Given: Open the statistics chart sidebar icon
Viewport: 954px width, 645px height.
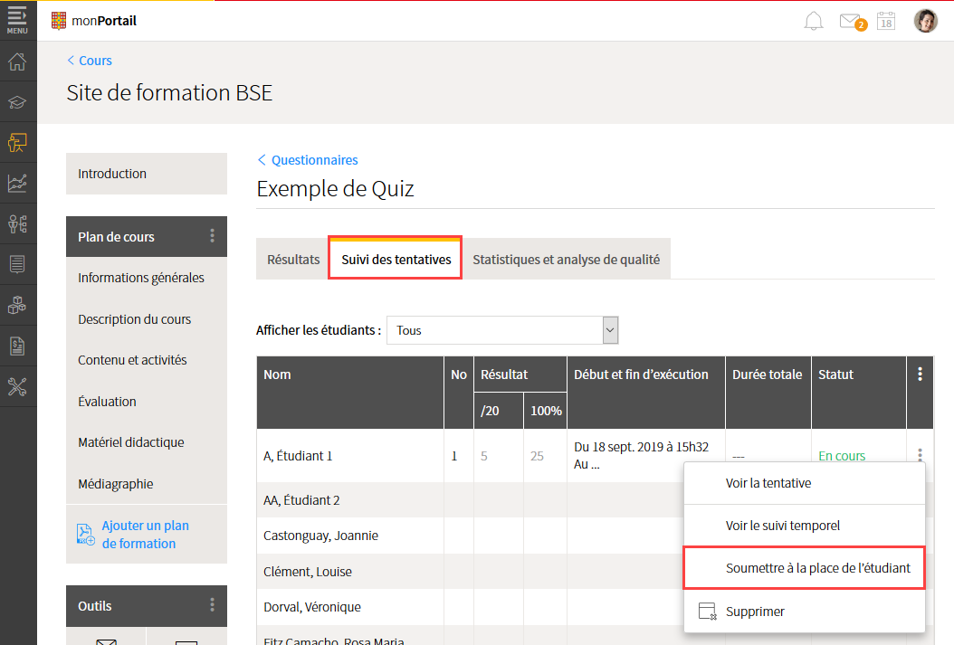Looking at the screenshot, I should coord(17,183).
